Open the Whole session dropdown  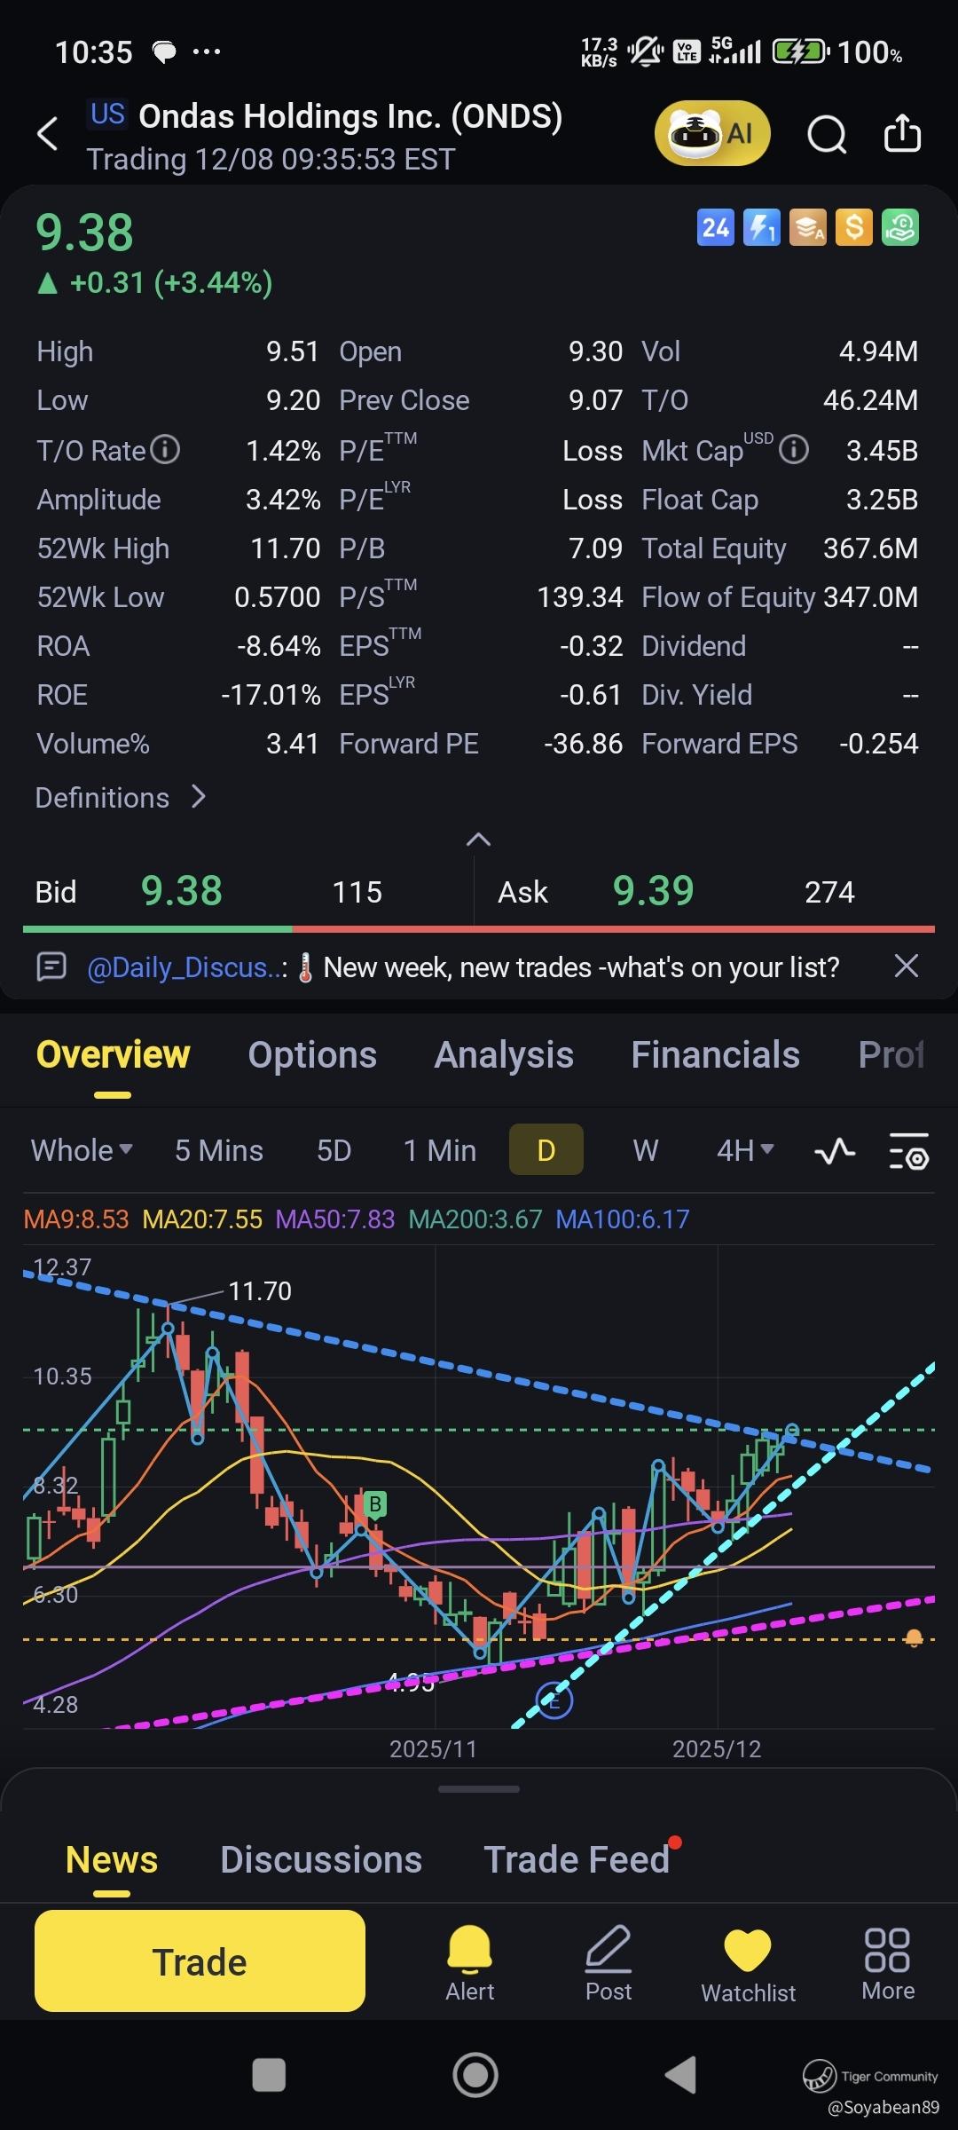(x=82, y=1150)
